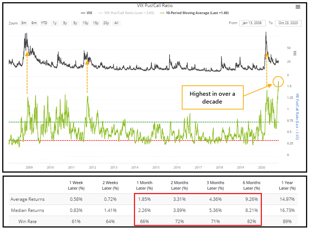The height and width of the screenshot is (229, 309).
Task: Click the 5.36% median return cell
Action: click(216, 210)
